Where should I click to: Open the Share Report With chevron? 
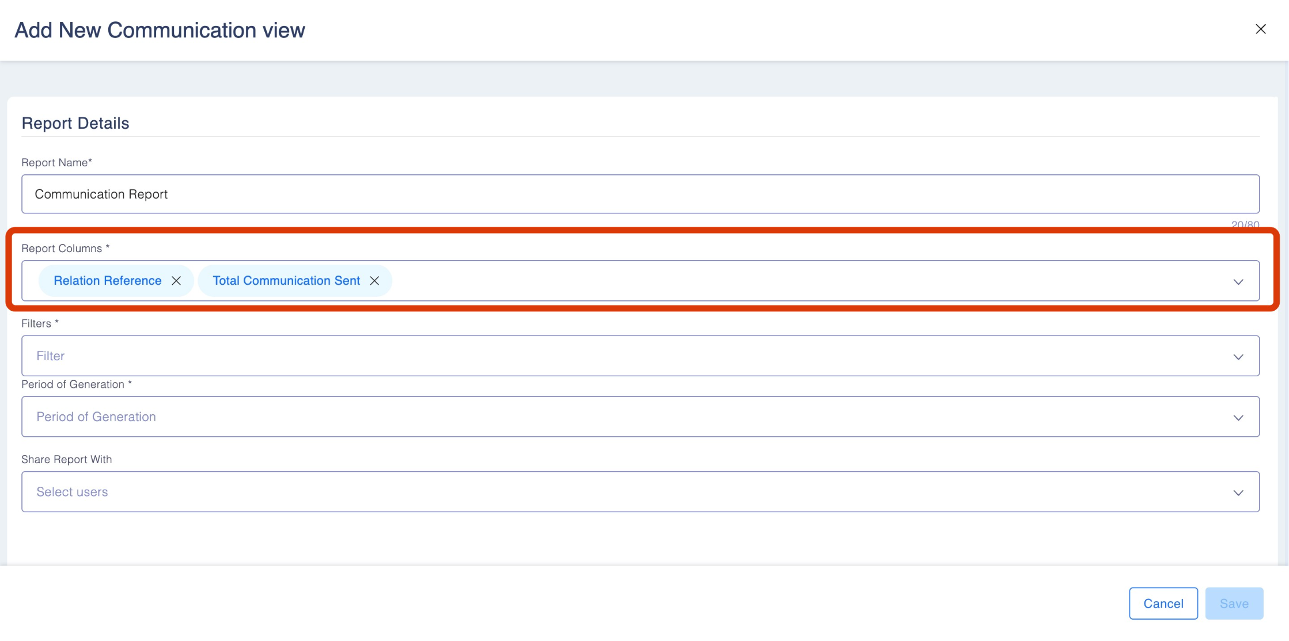coord(1238,493)
